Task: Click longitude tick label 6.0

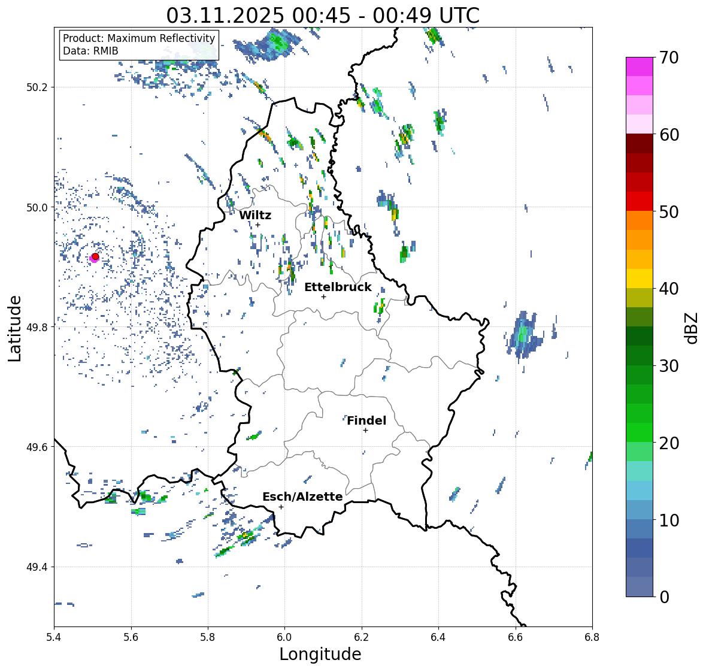Action: pyautogui.click(x=284, y=637)
